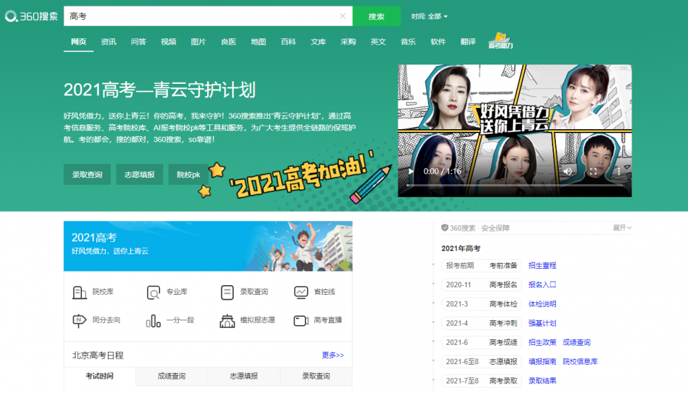The width and height of the screenshot is (688, 393).
Task: Open the 高考直播 camera icon
Action: pyautogui.click(x=301, y=320)
